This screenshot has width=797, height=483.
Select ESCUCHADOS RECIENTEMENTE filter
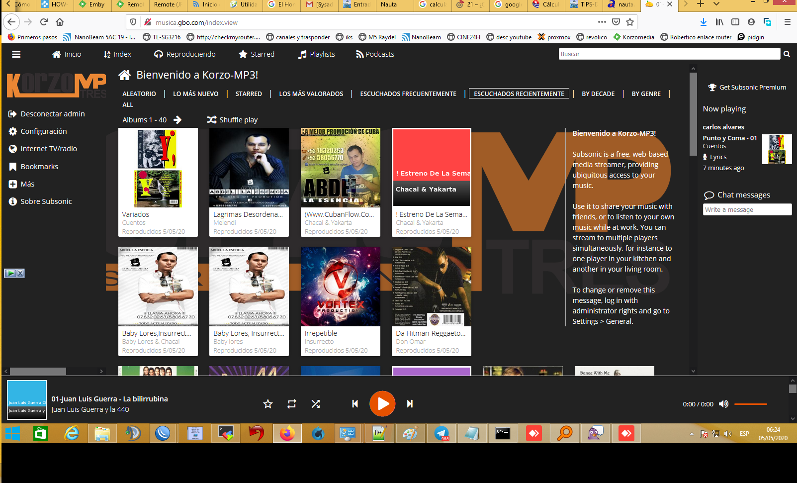pyautogui.click(x=519, y=94)
